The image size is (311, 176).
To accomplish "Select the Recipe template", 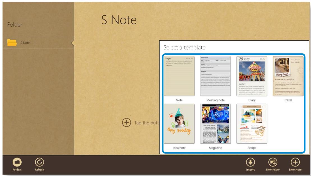I will coord(252,123).
